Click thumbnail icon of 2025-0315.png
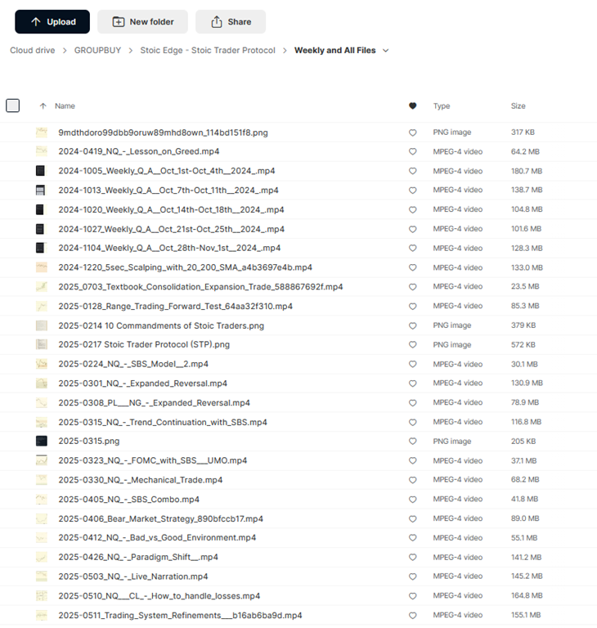This screenshot has height=628, width=597. [x=41, y=442]
